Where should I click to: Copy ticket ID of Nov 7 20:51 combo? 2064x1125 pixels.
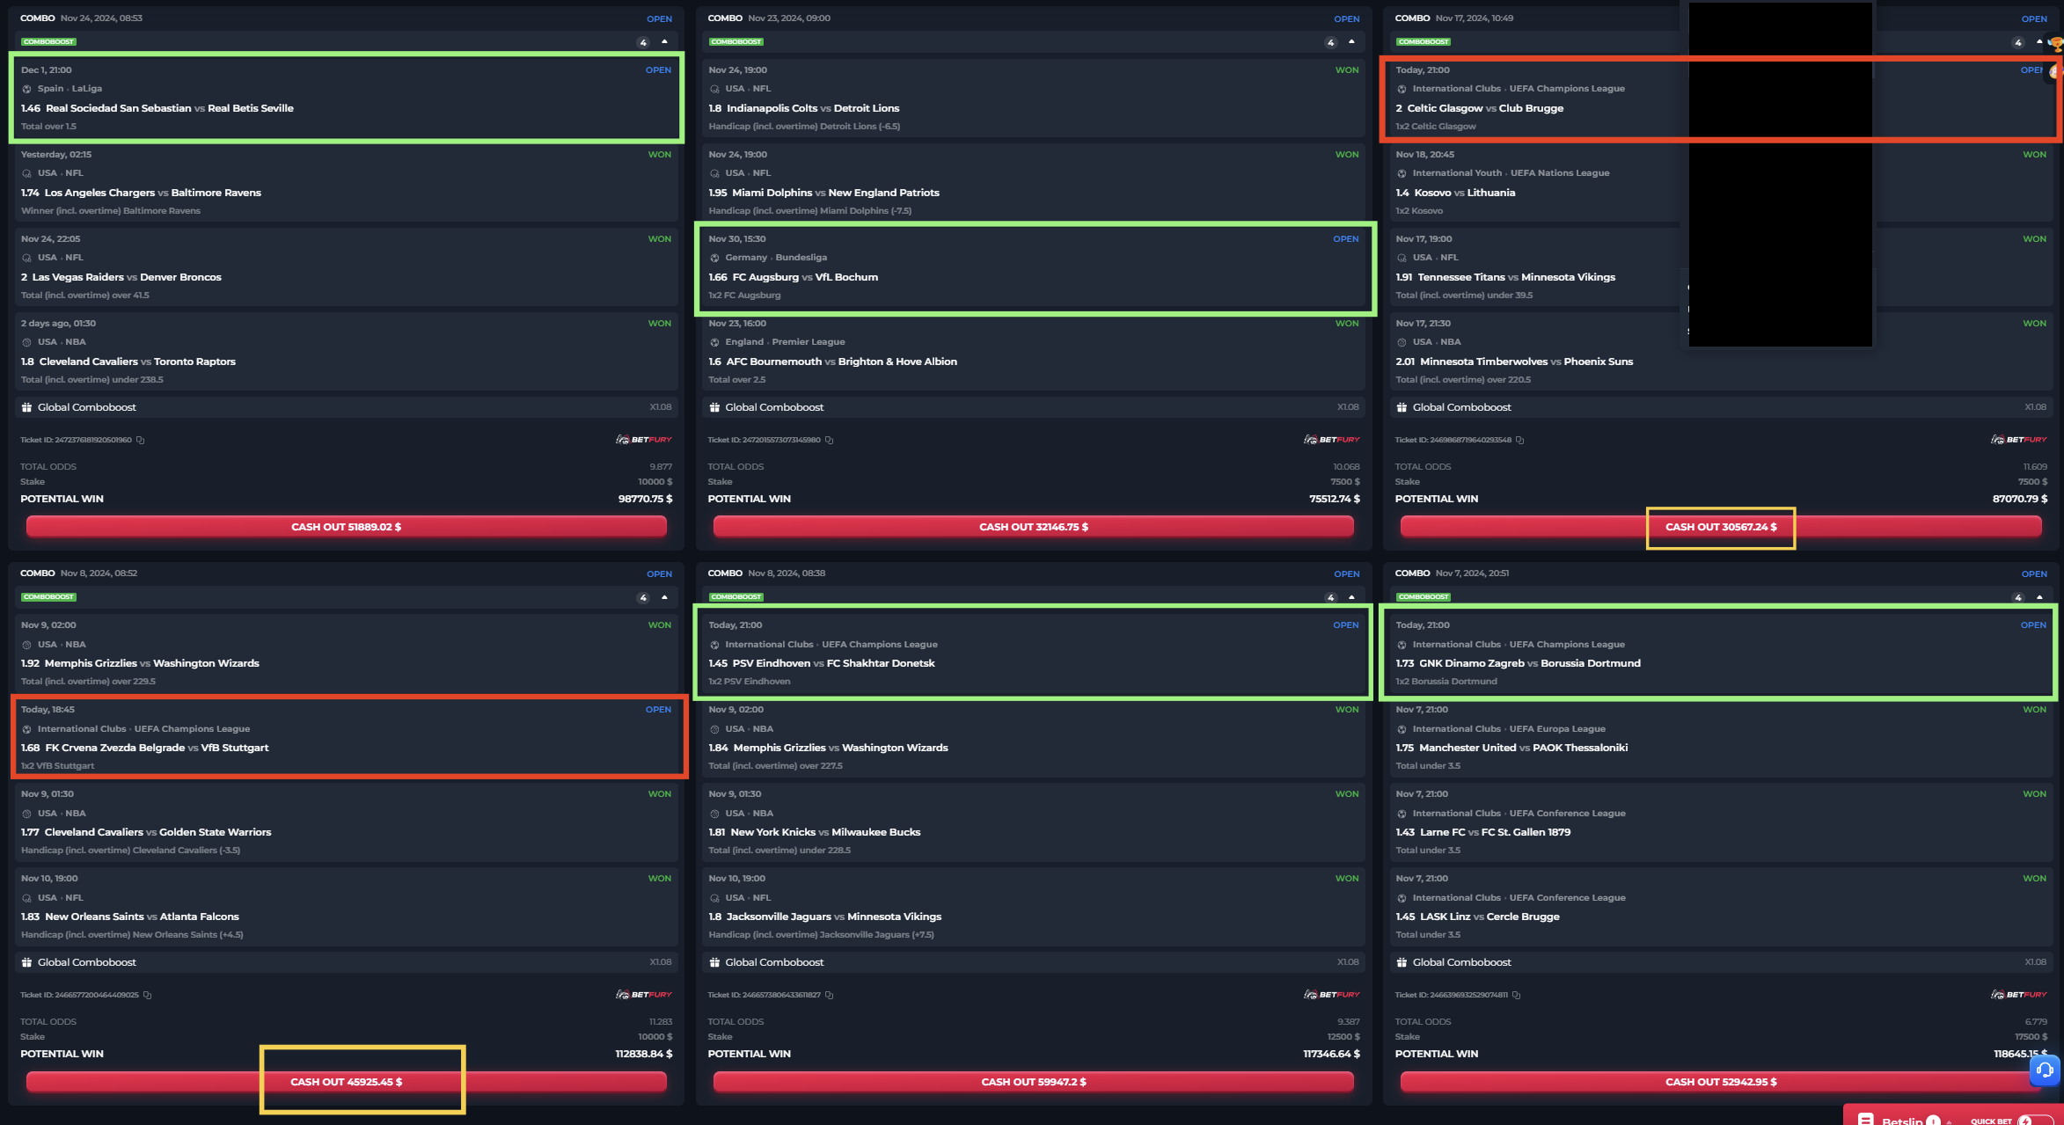click(x=1516, y=995)
